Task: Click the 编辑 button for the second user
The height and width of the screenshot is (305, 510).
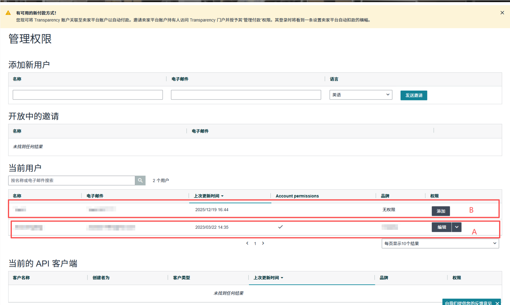Action: pos(441,227)
